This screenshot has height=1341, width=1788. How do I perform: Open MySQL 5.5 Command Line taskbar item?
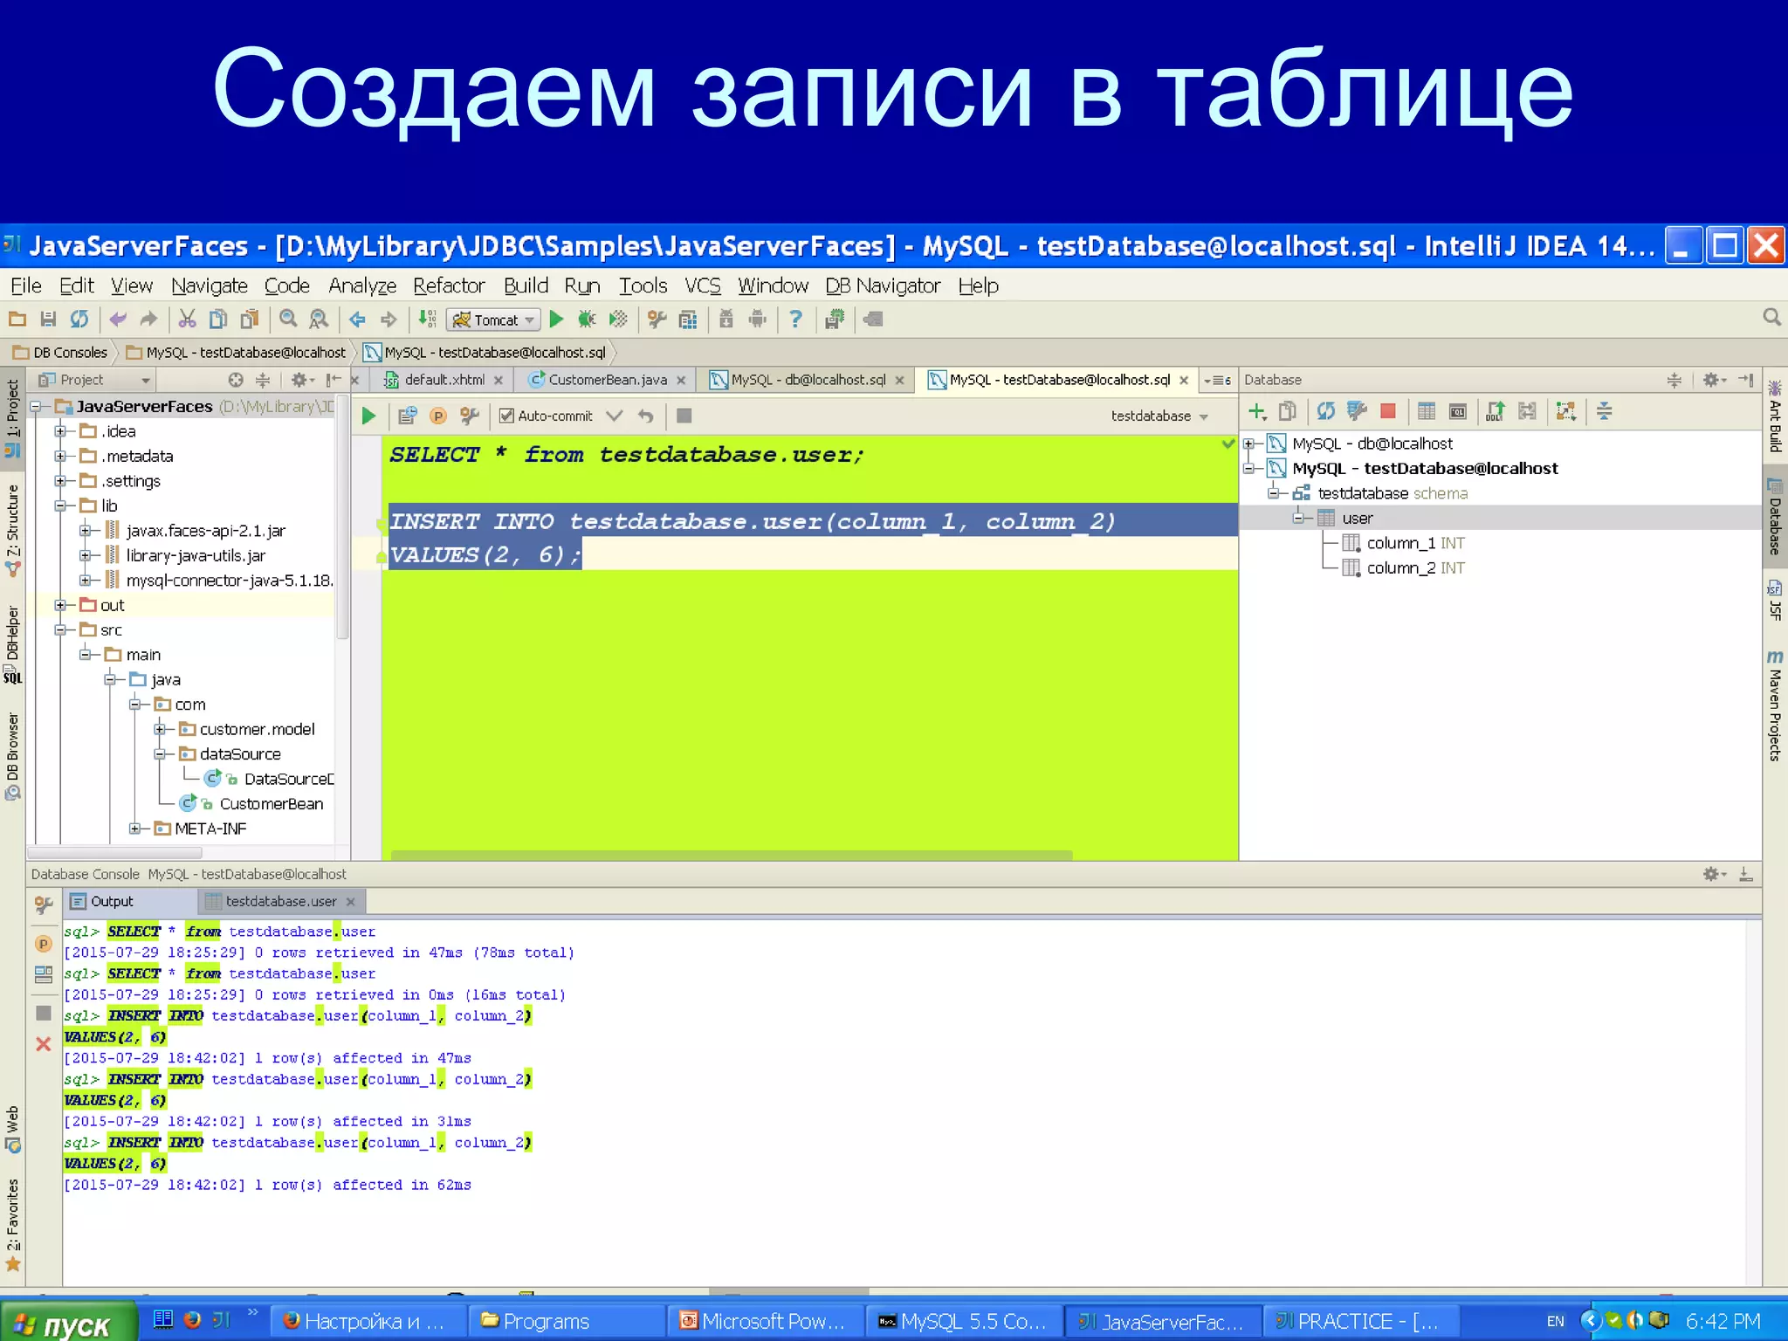point(964,1322)
